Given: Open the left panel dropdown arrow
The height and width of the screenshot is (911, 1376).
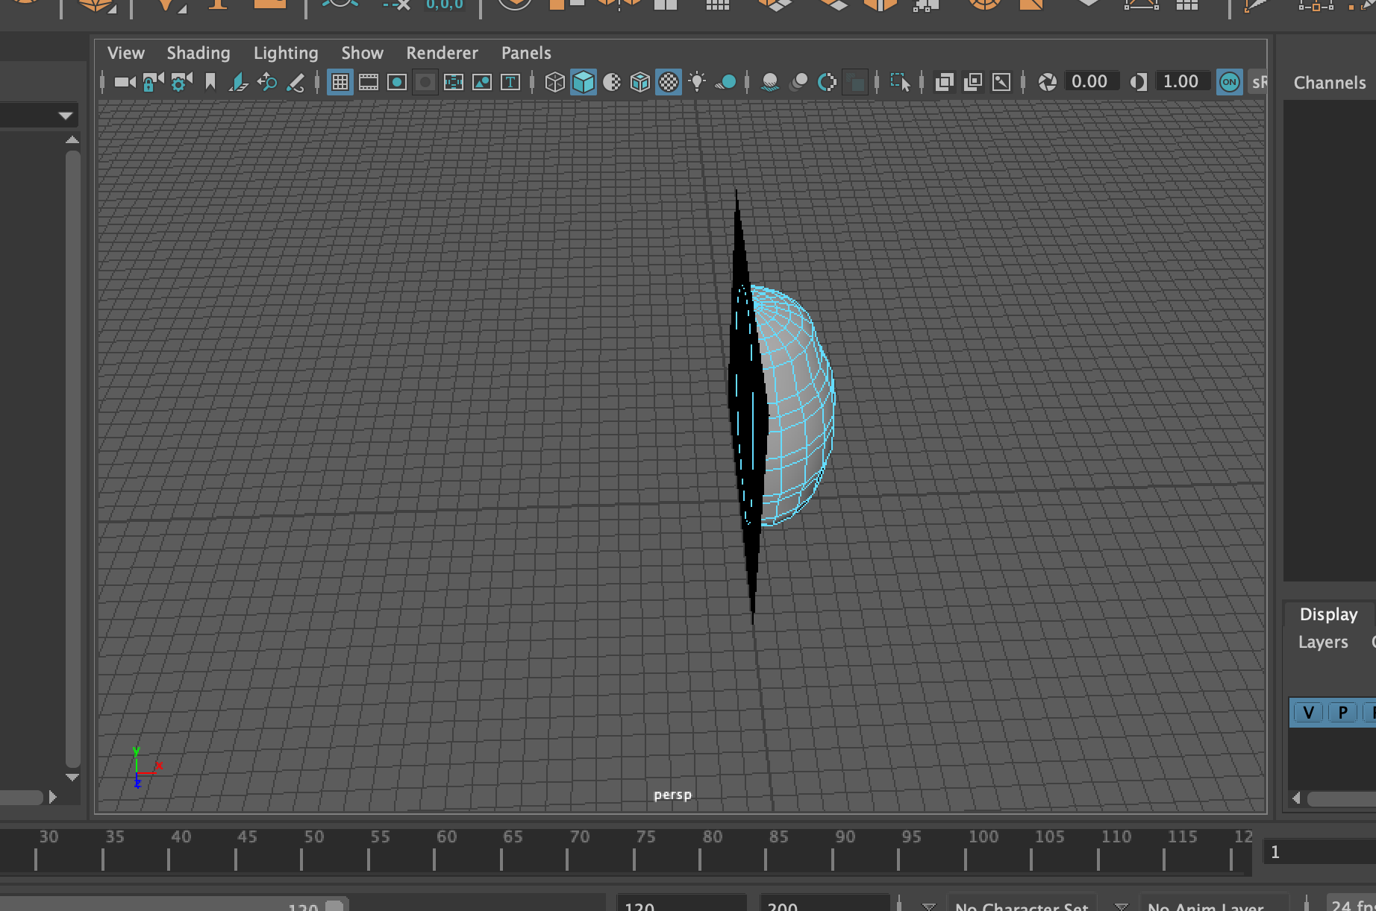Looking at the screenshot, I should pyautogui.click(x=66, y=116).
